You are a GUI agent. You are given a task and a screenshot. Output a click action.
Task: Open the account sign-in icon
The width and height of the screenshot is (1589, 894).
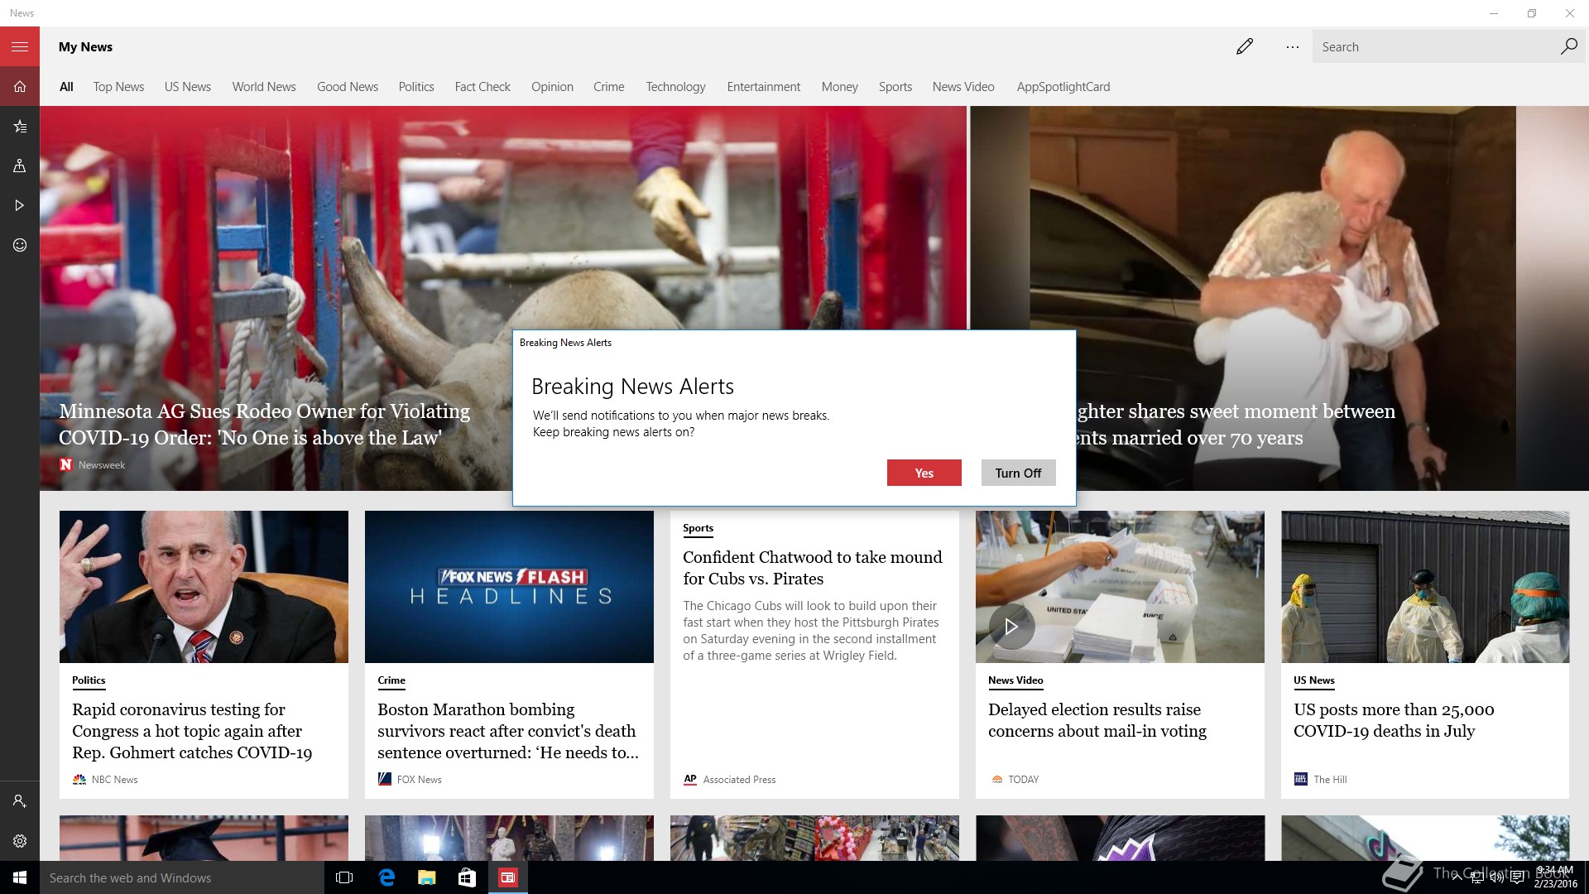pyautogui.click(x=20, y=801)
